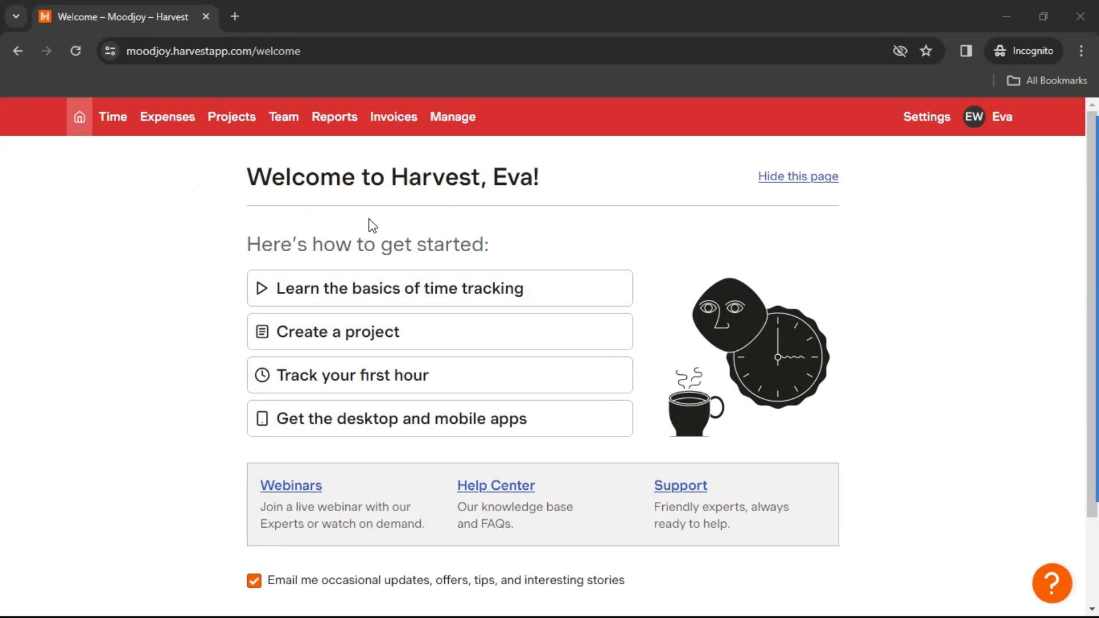Viewport: 1099px width, 618px height.
Task: Click the Team navigation icon
Action: (x=284, y=116)
